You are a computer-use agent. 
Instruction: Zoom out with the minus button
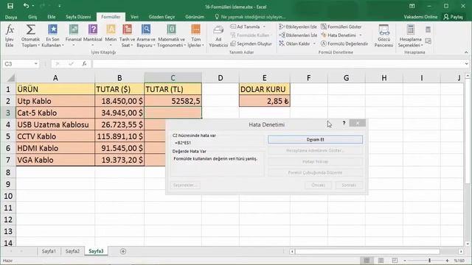pos(405,261)
